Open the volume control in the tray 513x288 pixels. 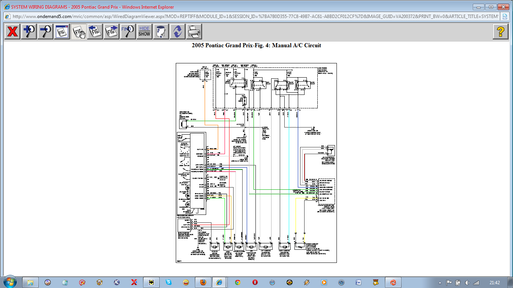pos(467,282)
